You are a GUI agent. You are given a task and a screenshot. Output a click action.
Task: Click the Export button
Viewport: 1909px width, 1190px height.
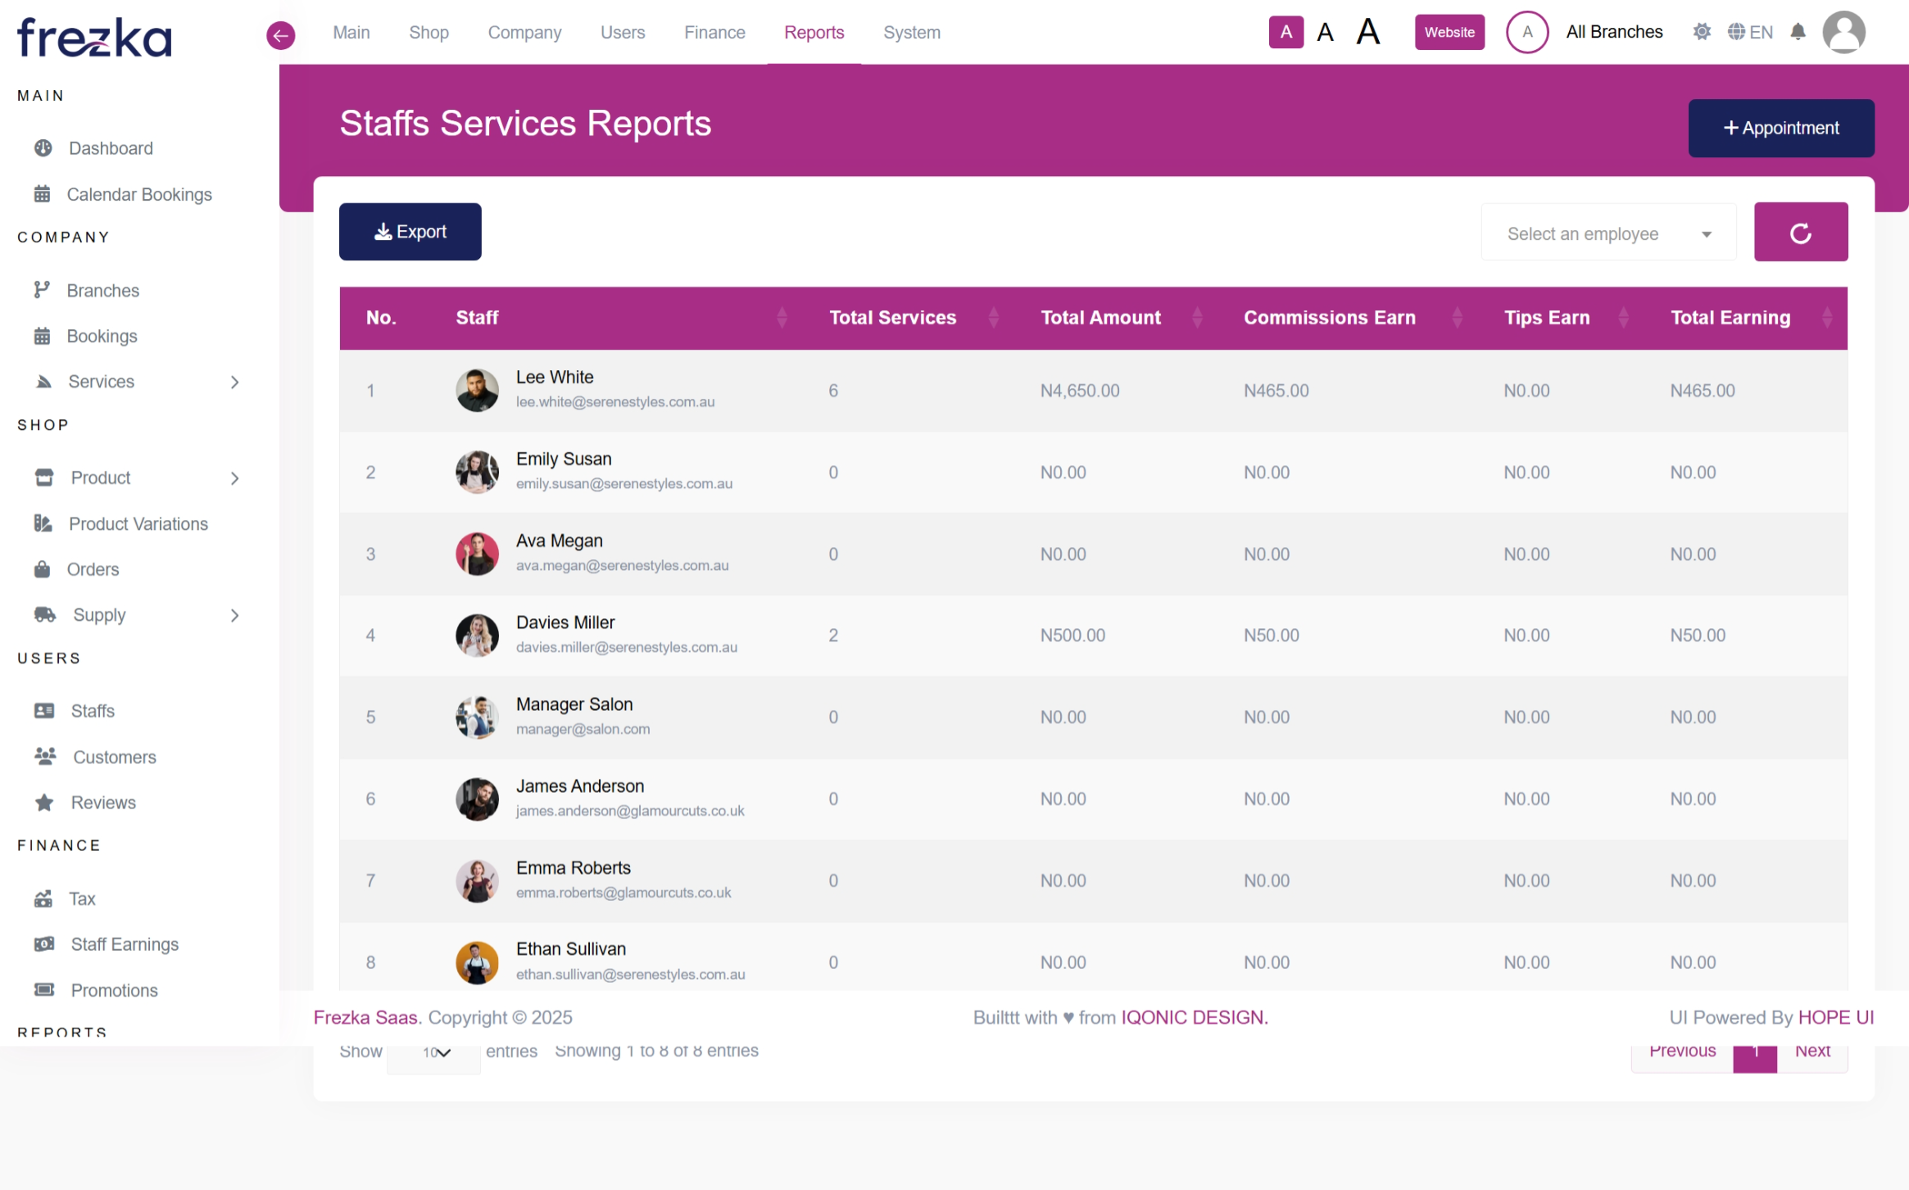point(410,232)
